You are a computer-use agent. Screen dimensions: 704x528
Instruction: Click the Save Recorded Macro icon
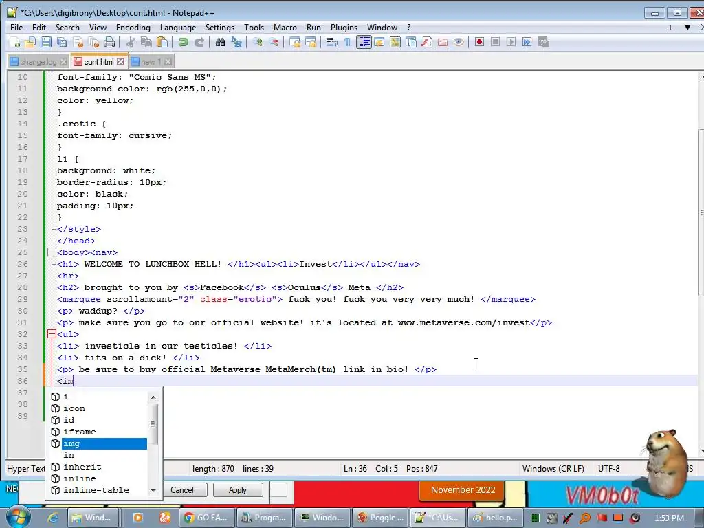[x=543, y=42]
